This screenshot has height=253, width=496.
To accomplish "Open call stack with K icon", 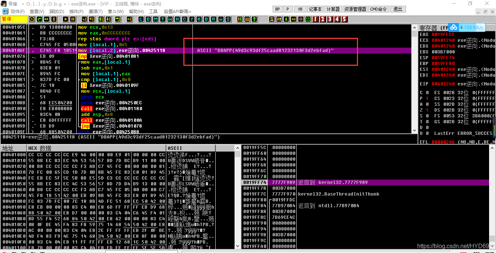I will pyautogui.click(x=199, y=19).
